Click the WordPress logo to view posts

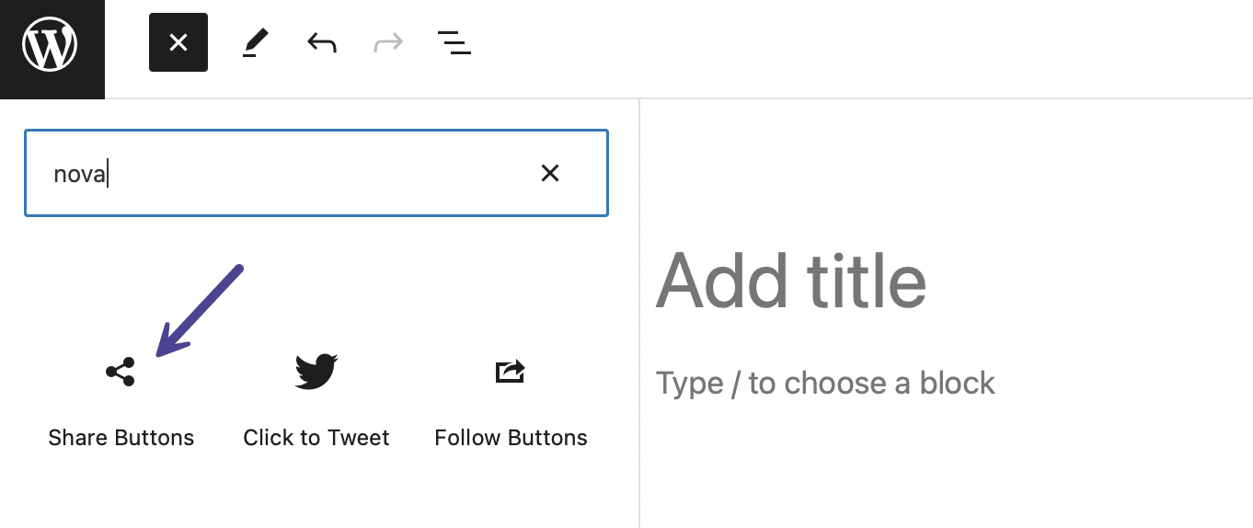pyautogui.click(x=52, y=49)
